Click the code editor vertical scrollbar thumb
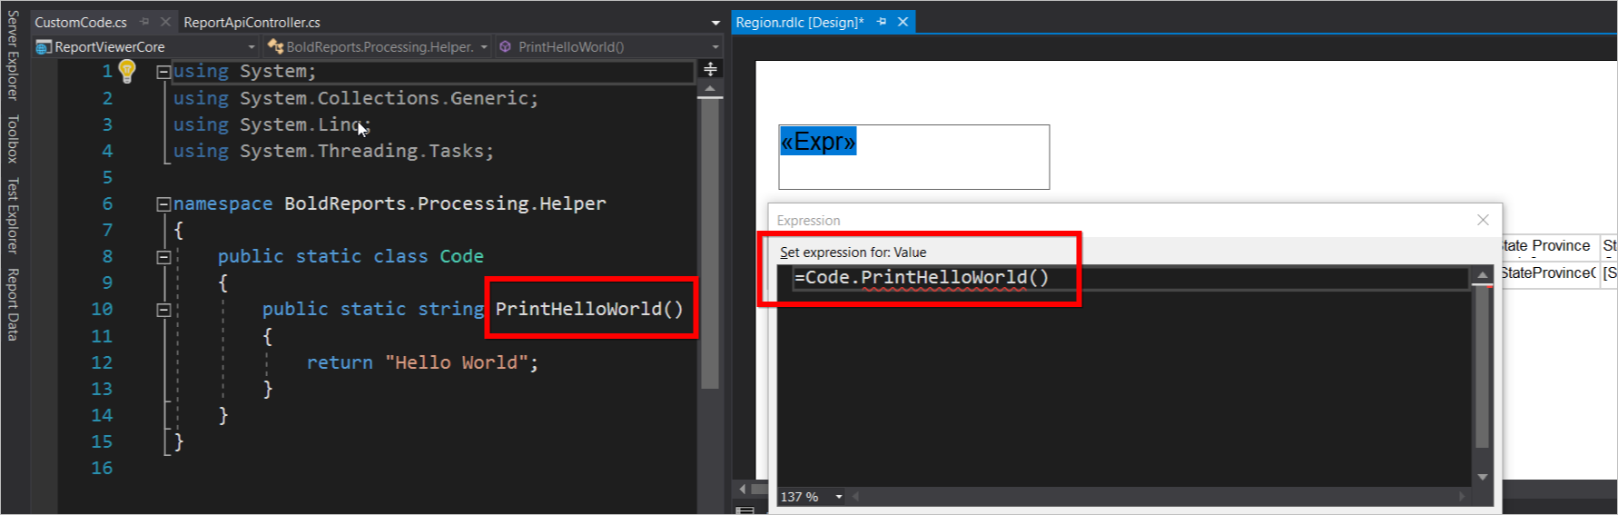 [710, 243]
